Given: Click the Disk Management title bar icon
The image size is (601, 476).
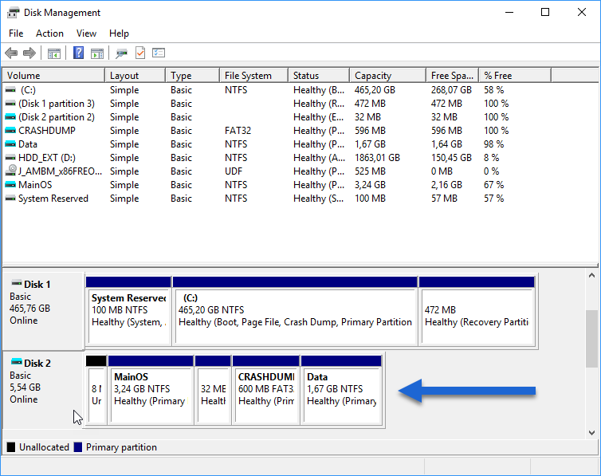Looking at the screenshot, I should coord(13,13).
